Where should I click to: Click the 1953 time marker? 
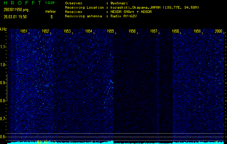67,31
